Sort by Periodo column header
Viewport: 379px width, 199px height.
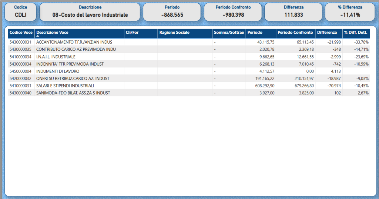coord(255,33)
